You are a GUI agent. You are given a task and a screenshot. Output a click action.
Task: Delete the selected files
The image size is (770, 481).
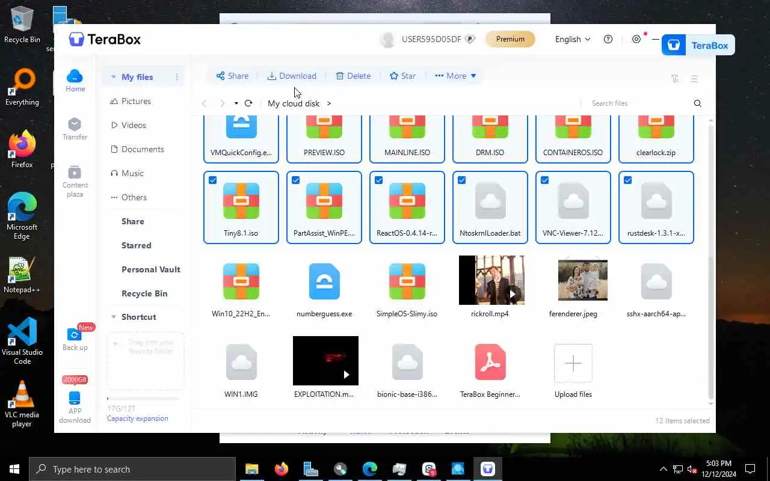click(353, 76)
